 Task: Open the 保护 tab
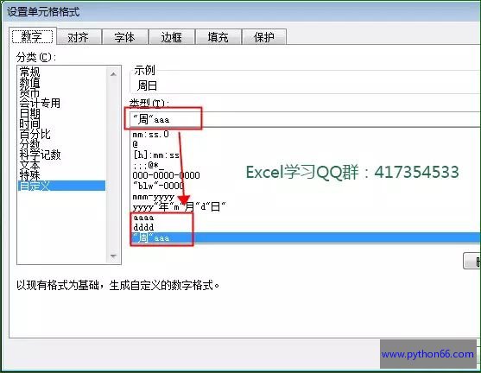click(x=264, y=37)
